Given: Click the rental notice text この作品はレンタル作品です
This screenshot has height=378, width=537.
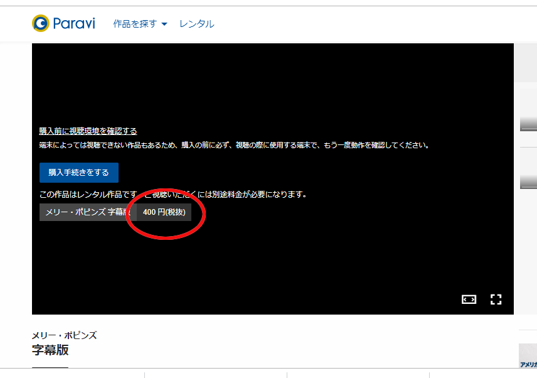Looking at the screenshot, I should 88,194.
